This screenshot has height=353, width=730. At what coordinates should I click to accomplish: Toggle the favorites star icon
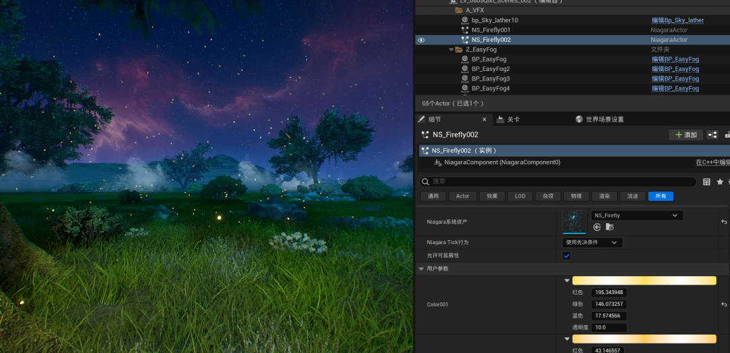tap(720, 182)
